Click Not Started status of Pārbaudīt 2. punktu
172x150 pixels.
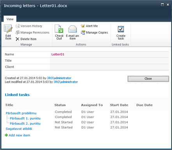point(64,122)
